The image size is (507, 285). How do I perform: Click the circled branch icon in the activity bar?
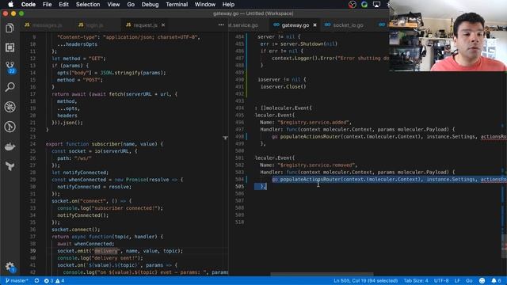(x=10, y=127)
